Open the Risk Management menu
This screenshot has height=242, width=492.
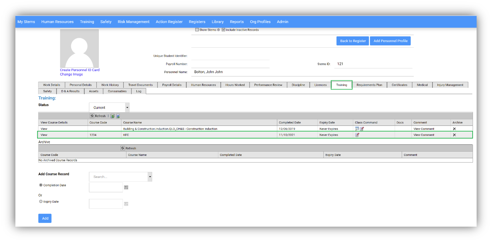coord(133,22)
